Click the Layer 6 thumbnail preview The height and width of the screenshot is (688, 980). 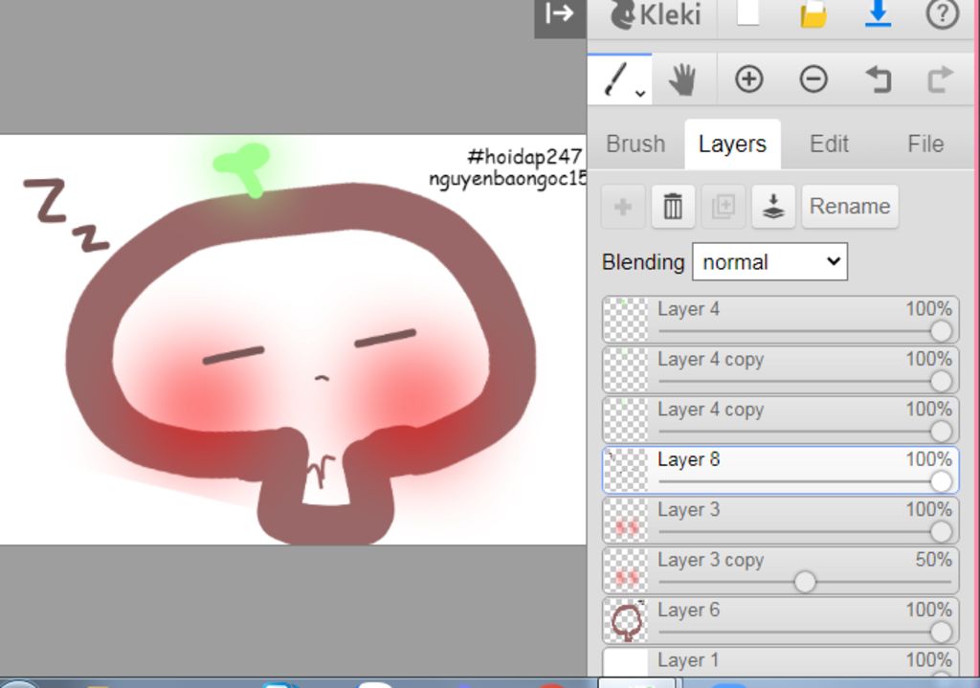tap(626, 620)
